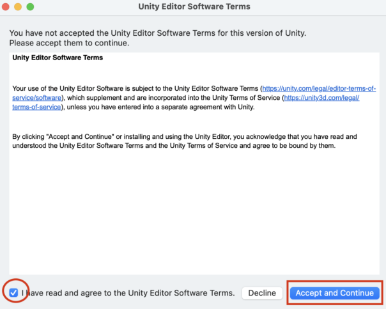
Task: Click the window title 'Unity Editor Software Terms'
Action: coord(194,6)
